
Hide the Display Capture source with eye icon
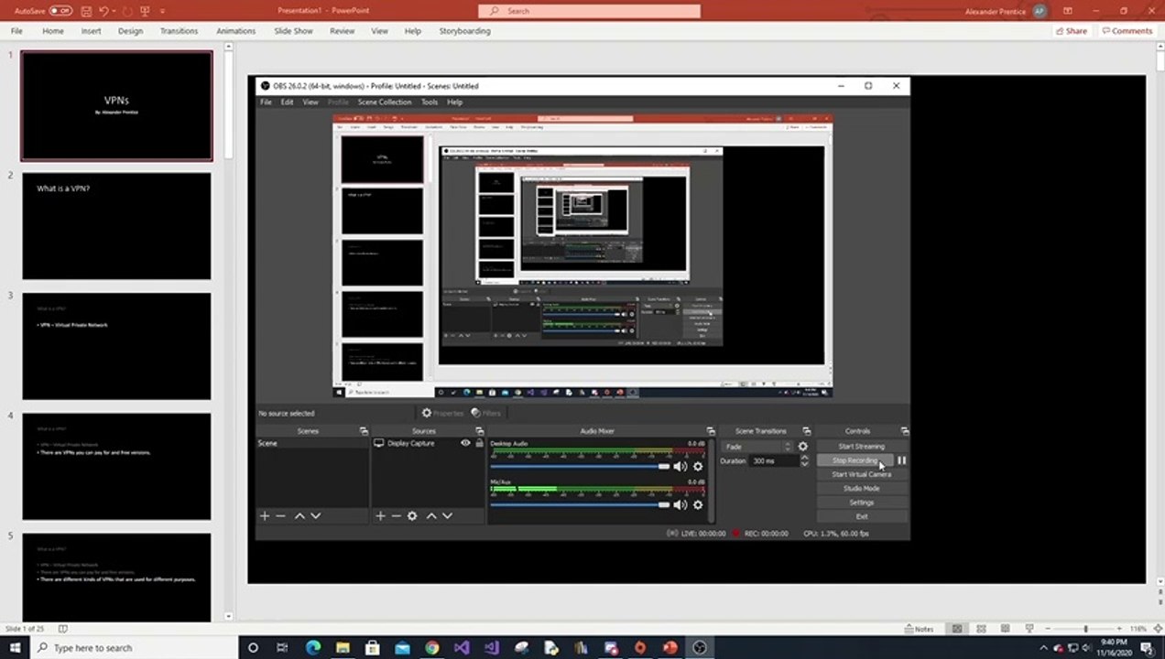[x=465, y=443]
